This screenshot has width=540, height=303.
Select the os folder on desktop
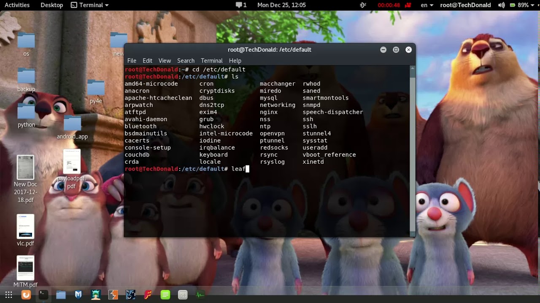pyautogui.click(x=26, y=44)
